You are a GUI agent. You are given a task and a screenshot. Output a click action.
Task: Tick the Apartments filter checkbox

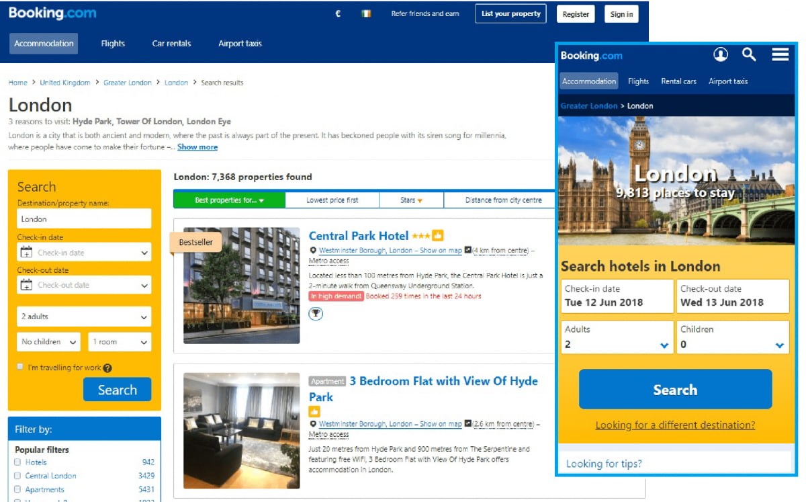[x=18, y=490]
